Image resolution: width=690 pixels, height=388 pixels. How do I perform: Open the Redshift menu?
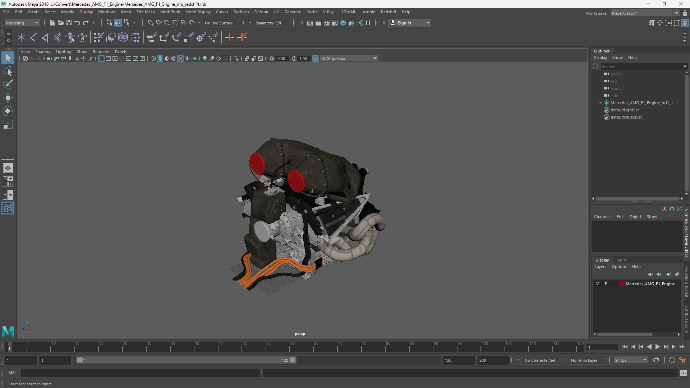click(388, 12)
